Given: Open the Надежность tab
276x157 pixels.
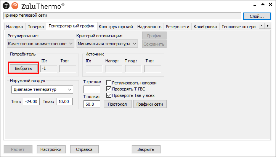Looking at the screenshot, I should click(x=149, y=27).
